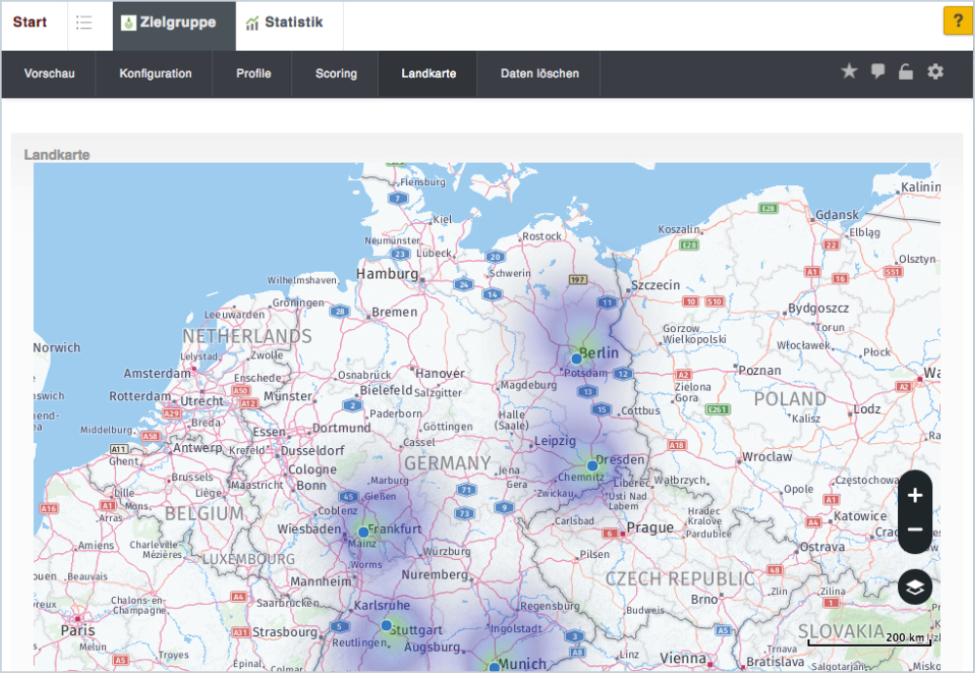Click the star favorites icon

(848, 71)
